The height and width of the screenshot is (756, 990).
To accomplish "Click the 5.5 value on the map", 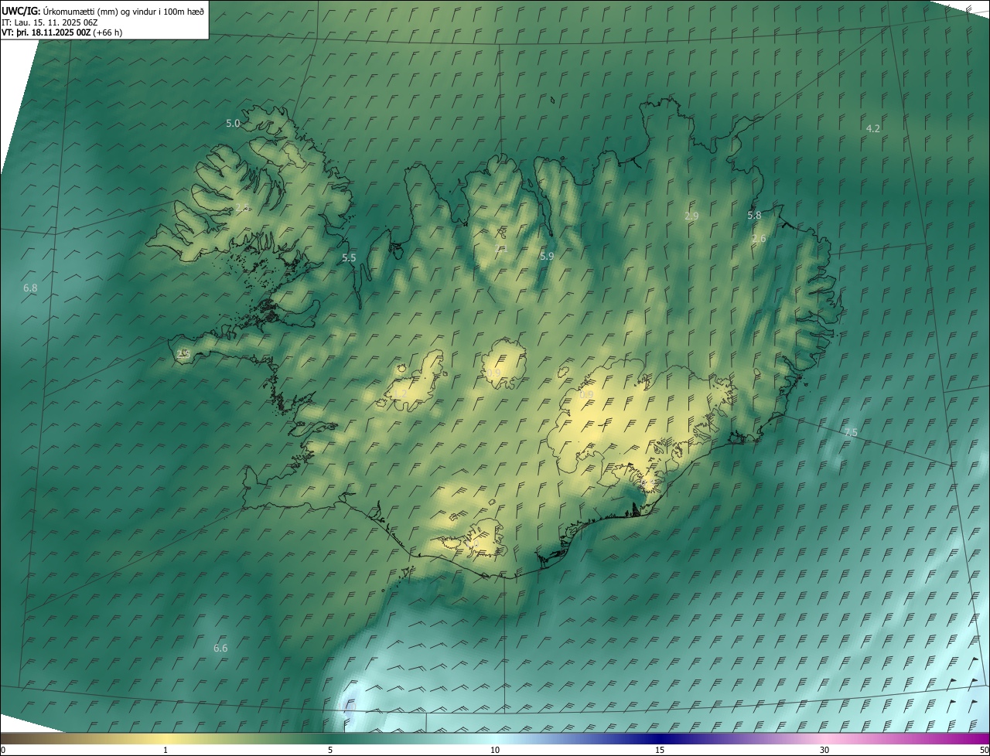I will pos(349,258).
